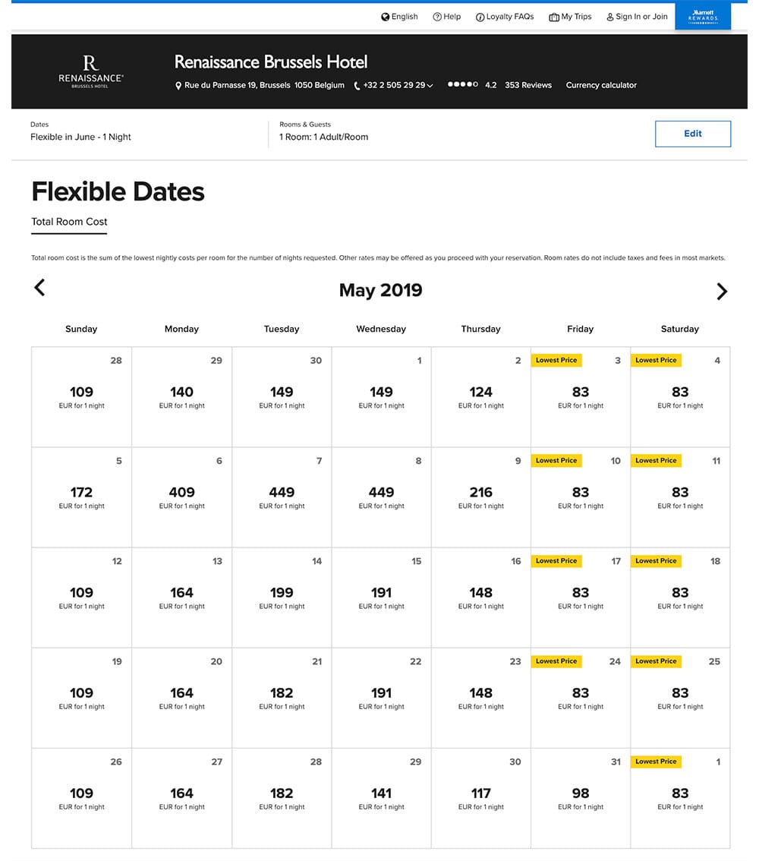Screen dimensions: 759x861
Task: Select May 12 priced at 109 EUR
Action: point(81,598)
